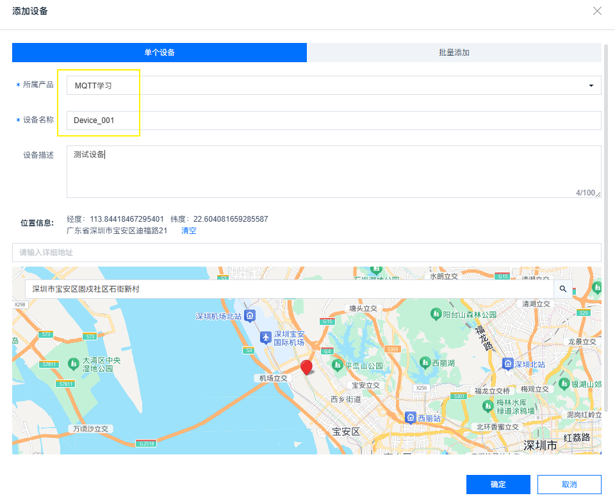This screenshot has height=498, width=615.
Task: Click the 请输入详细地址 address field
Action: coord(306,253)
